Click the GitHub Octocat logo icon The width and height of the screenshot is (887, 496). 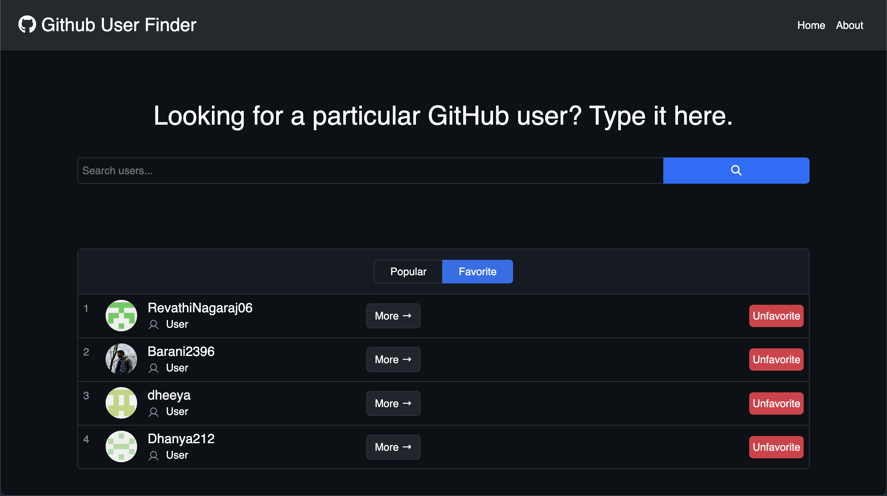tap(27, 25)
